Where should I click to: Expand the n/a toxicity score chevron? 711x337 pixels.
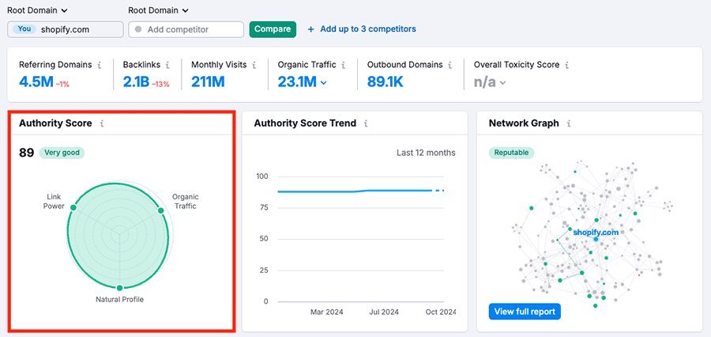tap(503, 82)
